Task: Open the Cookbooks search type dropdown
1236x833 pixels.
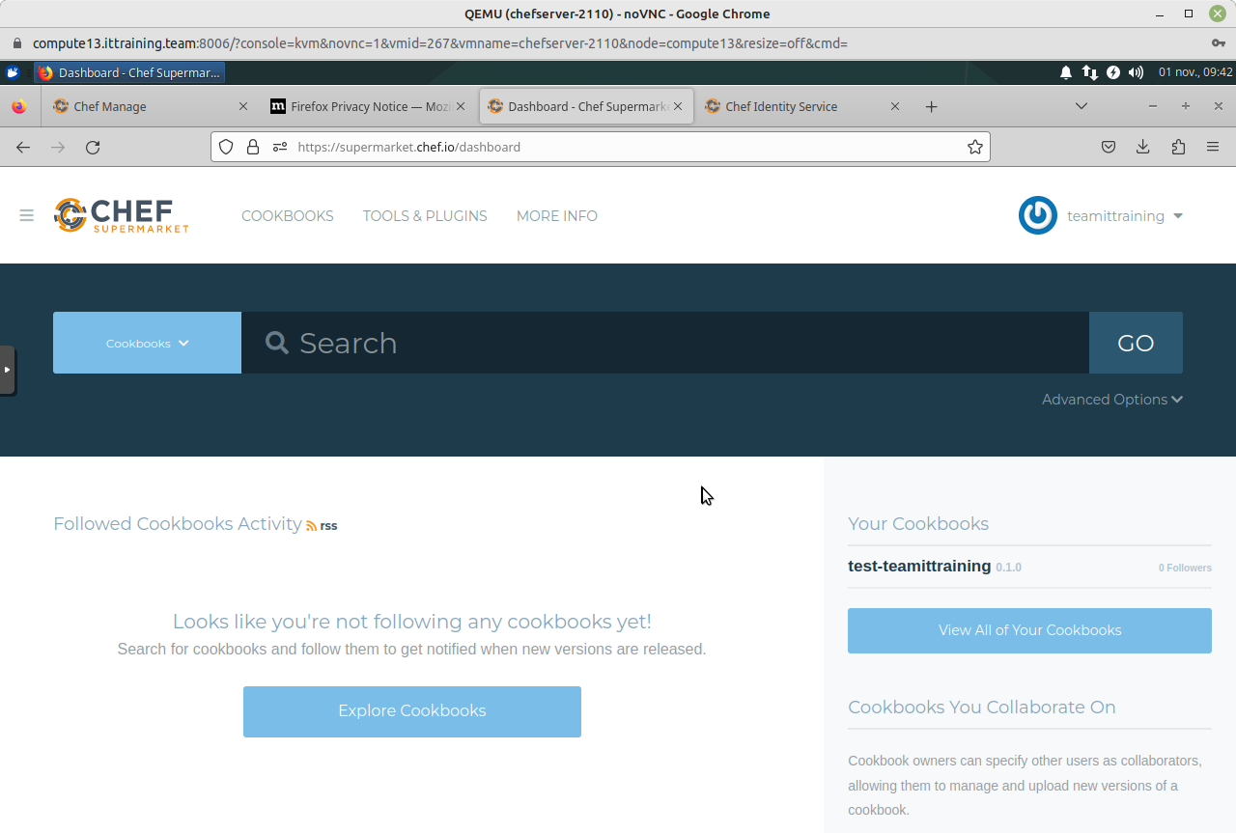Action: pos(147,343)
